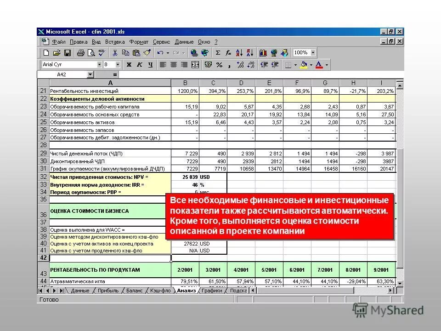Cut the selection with the scissors icon
Screen dimensions: 441x331
(x=115, y=52)
